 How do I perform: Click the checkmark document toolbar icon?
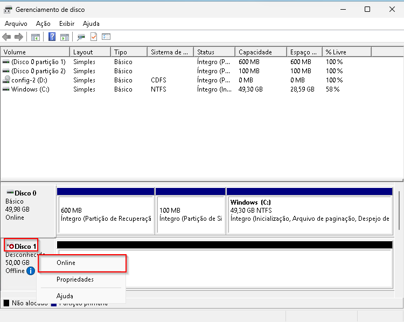(94, 37)
